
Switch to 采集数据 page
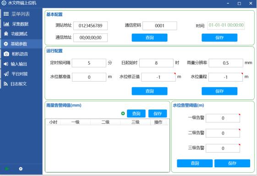22,24
